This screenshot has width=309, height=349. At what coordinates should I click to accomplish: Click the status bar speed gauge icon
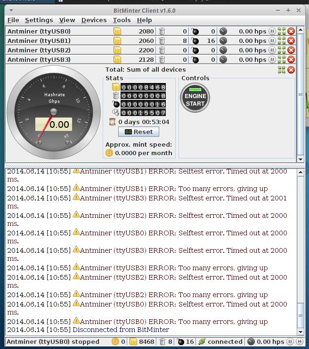point(251,341)
